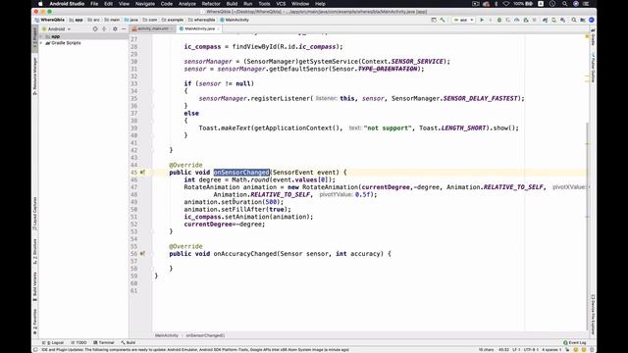
Task: Click fold marker on else block line 38
Action: pyautogui.click(x=153, y=121)
